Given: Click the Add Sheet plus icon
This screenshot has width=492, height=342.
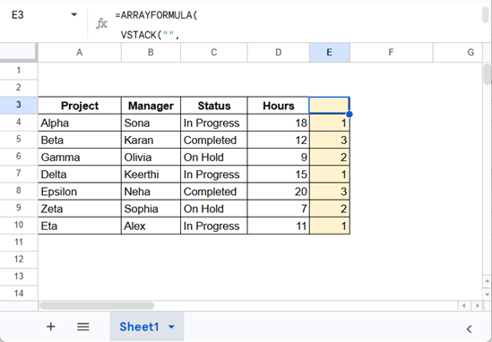Looking at the screenshot, I should [51, 327].
